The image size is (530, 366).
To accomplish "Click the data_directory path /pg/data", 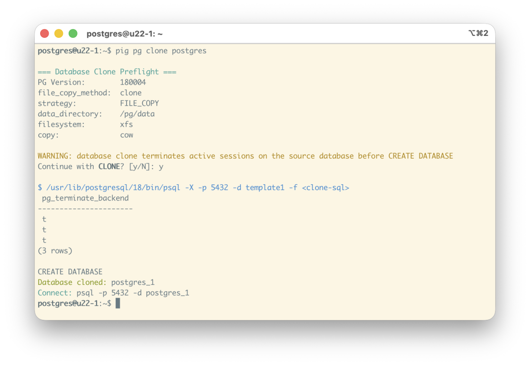I will click(x=137, y=114).
